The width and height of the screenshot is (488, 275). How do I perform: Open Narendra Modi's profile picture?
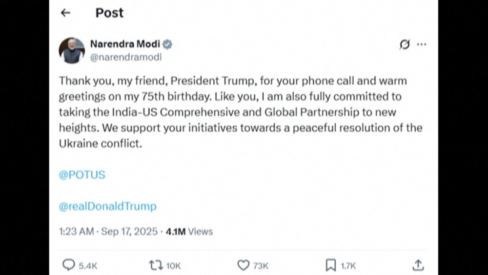tap(72, 50)
